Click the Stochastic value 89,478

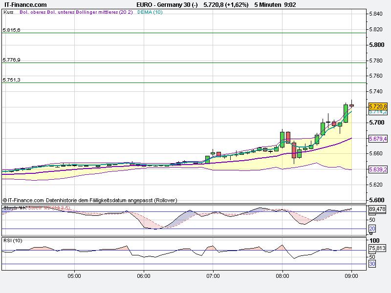tap(377, 209)
